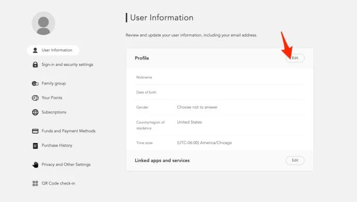Screen dimensions: 357x202
Task: Click the Date of birth row label
Action: (x=146, y=92)
